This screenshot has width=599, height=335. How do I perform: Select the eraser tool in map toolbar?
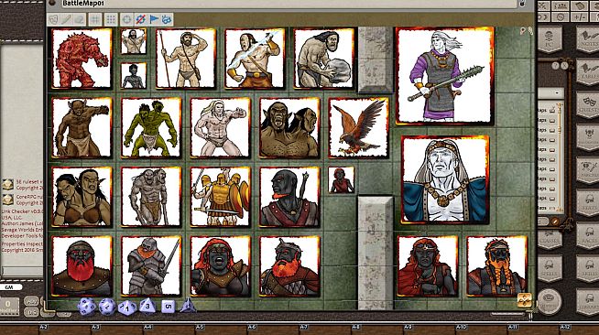pos(79,19)
